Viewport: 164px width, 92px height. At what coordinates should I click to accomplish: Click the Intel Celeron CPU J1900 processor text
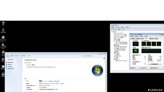point(52,84)
